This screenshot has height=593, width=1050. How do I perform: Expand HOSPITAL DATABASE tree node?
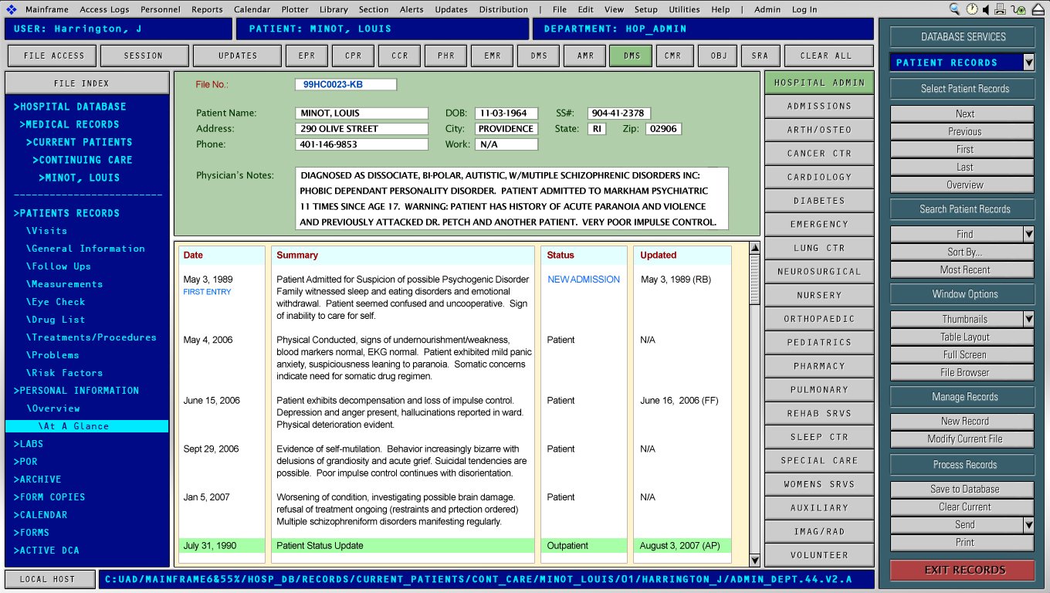pos(69,107)
